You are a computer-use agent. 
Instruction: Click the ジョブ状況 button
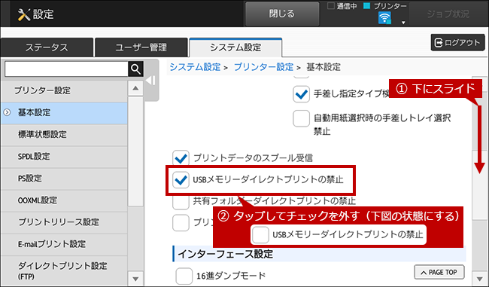click(448, 14)
